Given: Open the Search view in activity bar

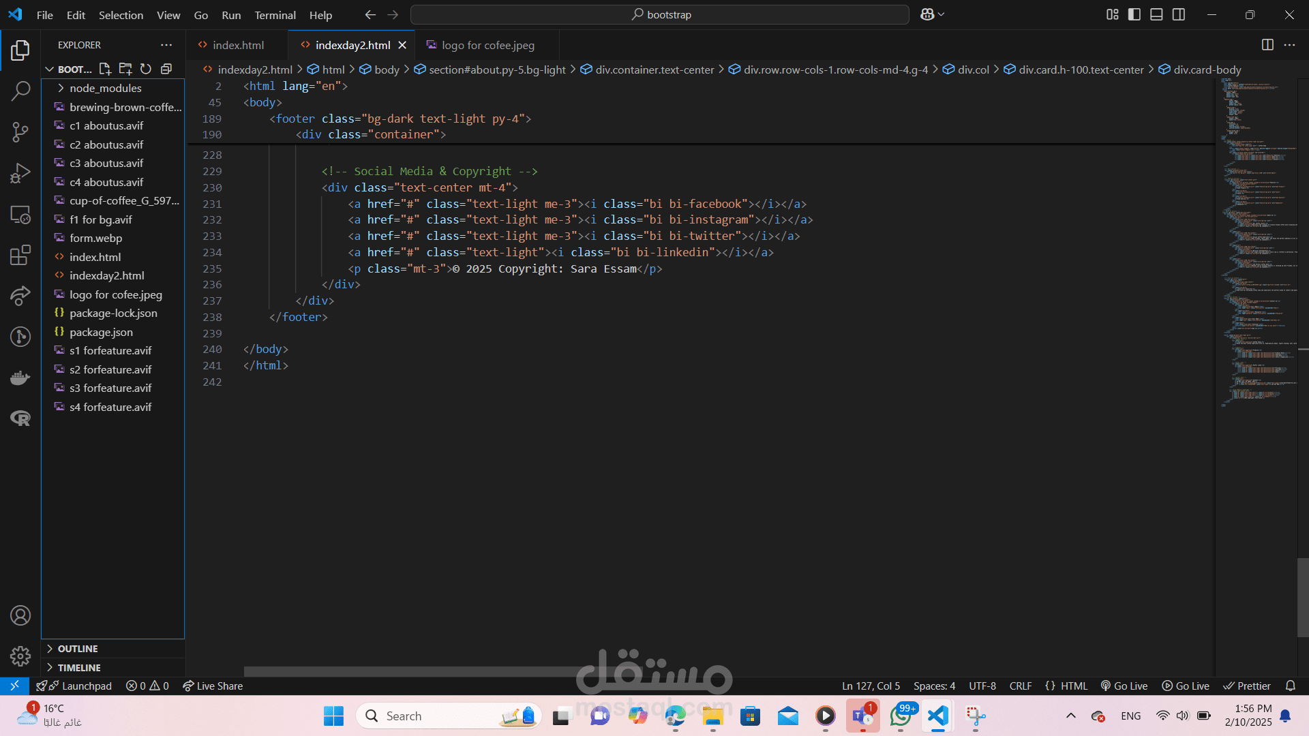Looking at the screenshot, I should [x=20, y=91].
